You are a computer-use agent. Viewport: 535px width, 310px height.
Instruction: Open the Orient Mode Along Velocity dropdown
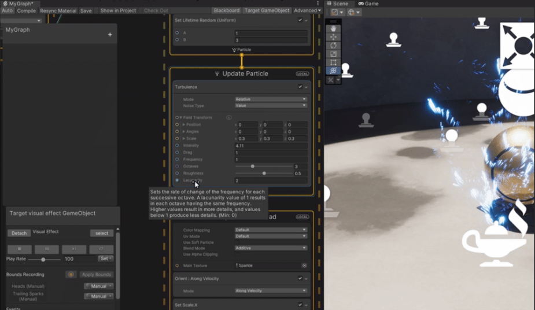271,291
